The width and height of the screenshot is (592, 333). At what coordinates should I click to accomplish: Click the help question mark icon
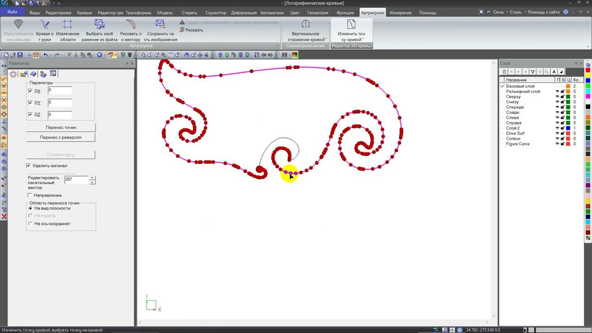pyautogui.click(x=566, y=12)
